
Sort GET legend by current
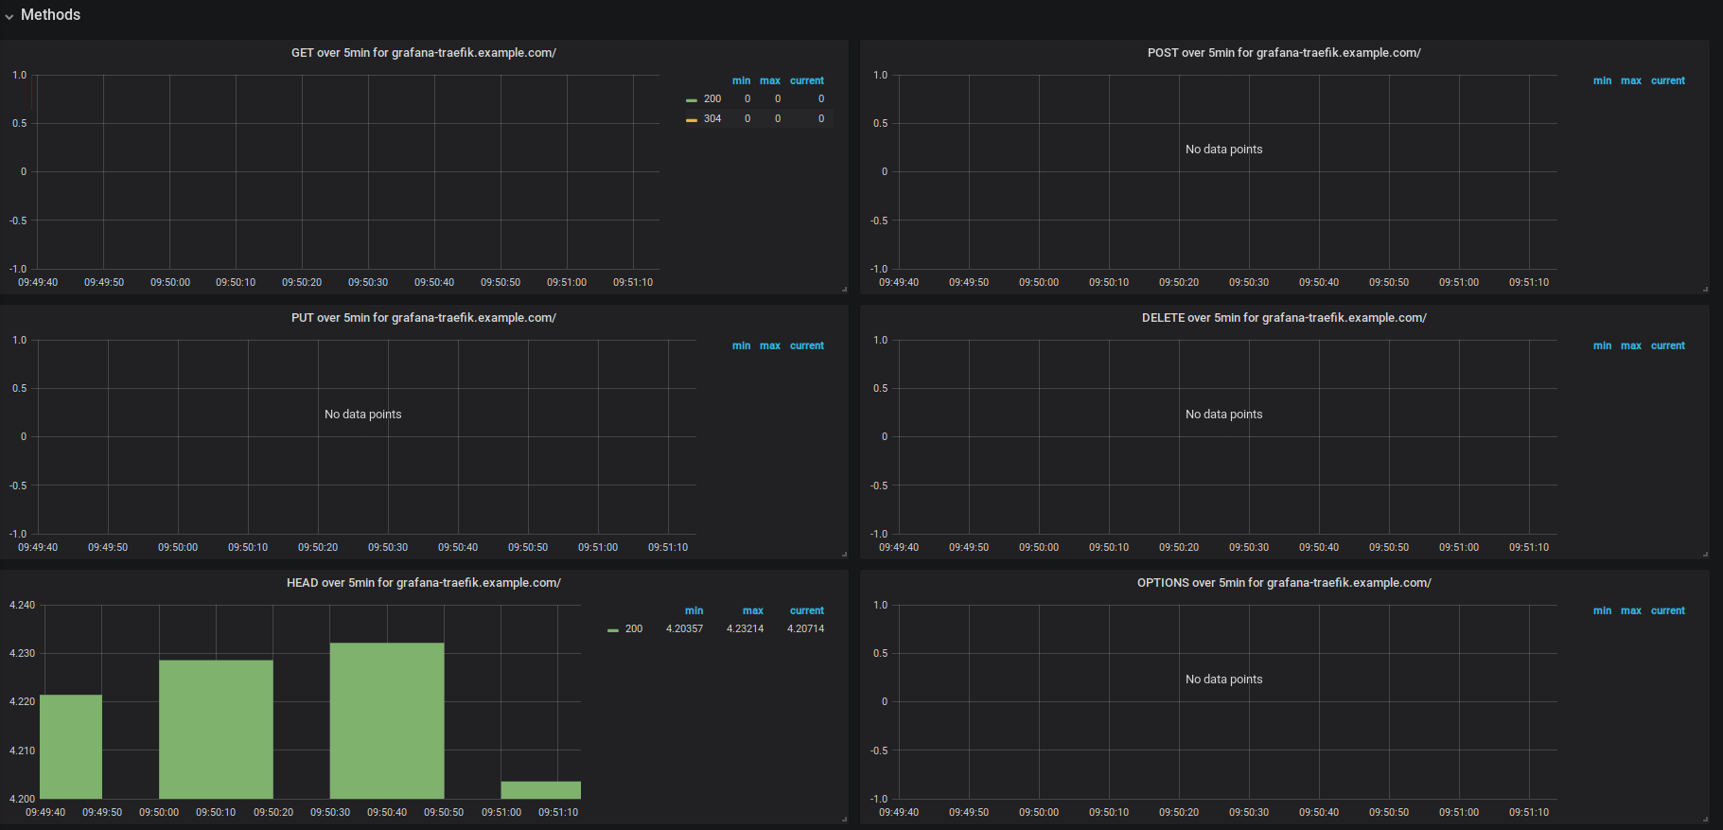[807, 81]
